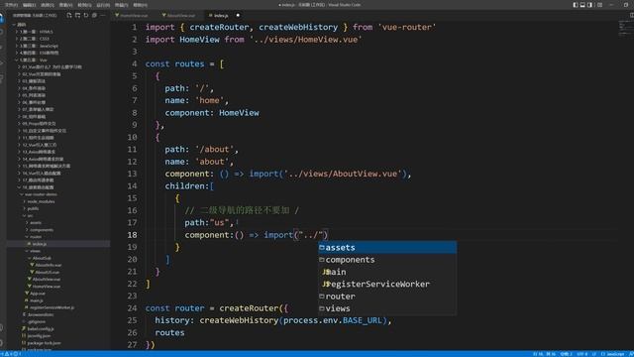634x357 pixels.
Task: Choose 'registerServiceWorker' suggestion
Action: [387, 284]
